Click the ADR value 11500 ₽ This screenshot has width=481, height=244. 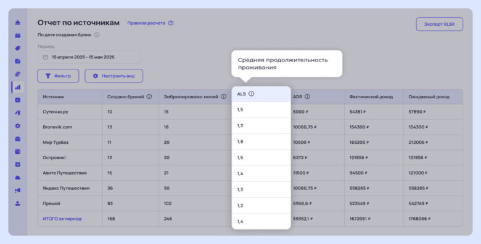[x=301, y=173]
